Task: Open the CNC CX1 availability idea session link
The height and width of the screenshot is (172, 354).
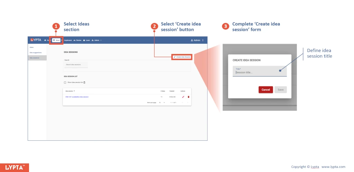Action: 77,97
